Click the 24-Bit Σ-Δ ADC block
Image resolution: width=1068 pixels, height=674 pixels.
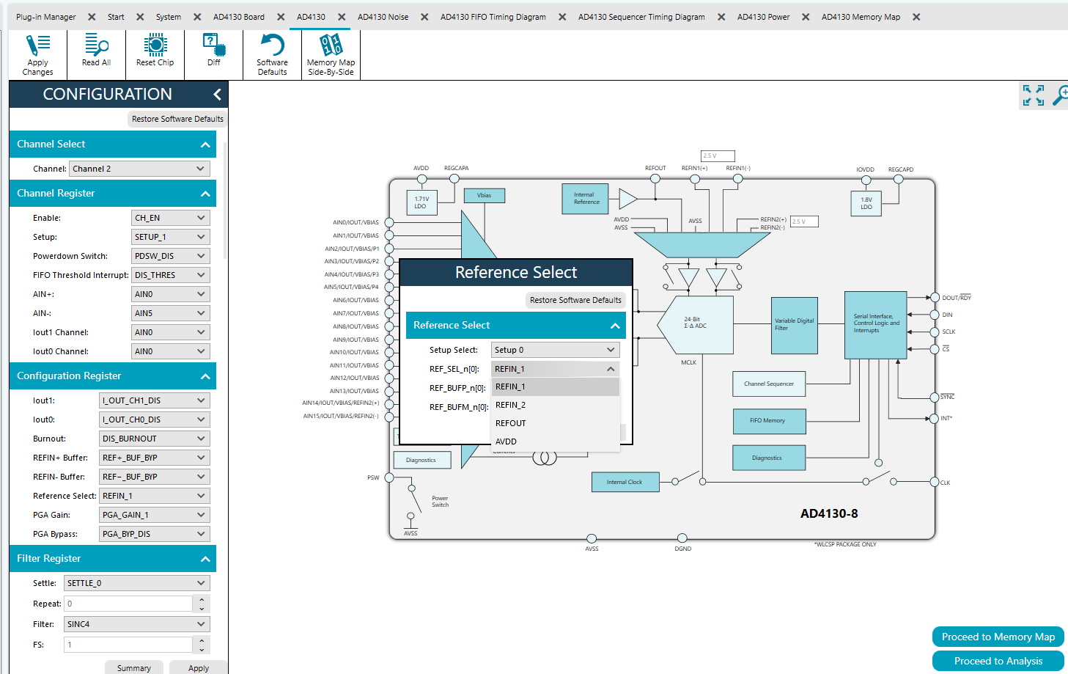point(696,324)
